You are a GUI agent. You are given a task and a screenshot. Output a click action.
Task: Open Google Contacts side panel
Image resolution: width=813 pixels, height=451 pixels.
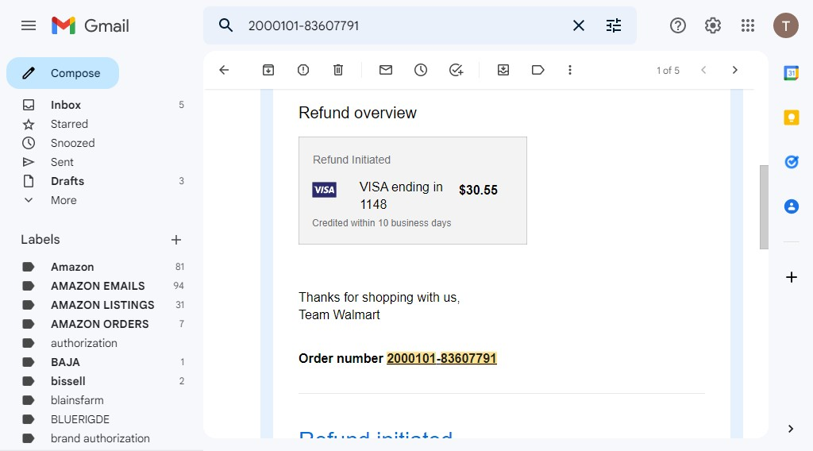tap(792, 206)
